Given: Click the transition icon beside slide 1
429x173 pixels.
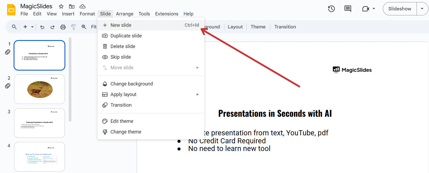Looking at the screenshot, I should click(8, 52).
